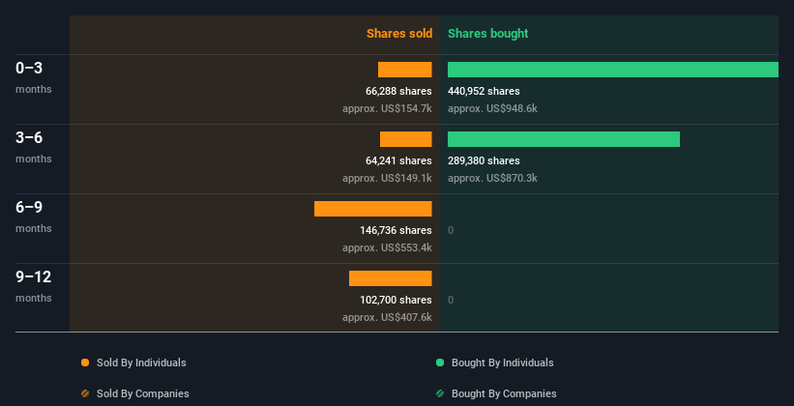Click the 0 bought value in 9–12 months row

point(451,301)
